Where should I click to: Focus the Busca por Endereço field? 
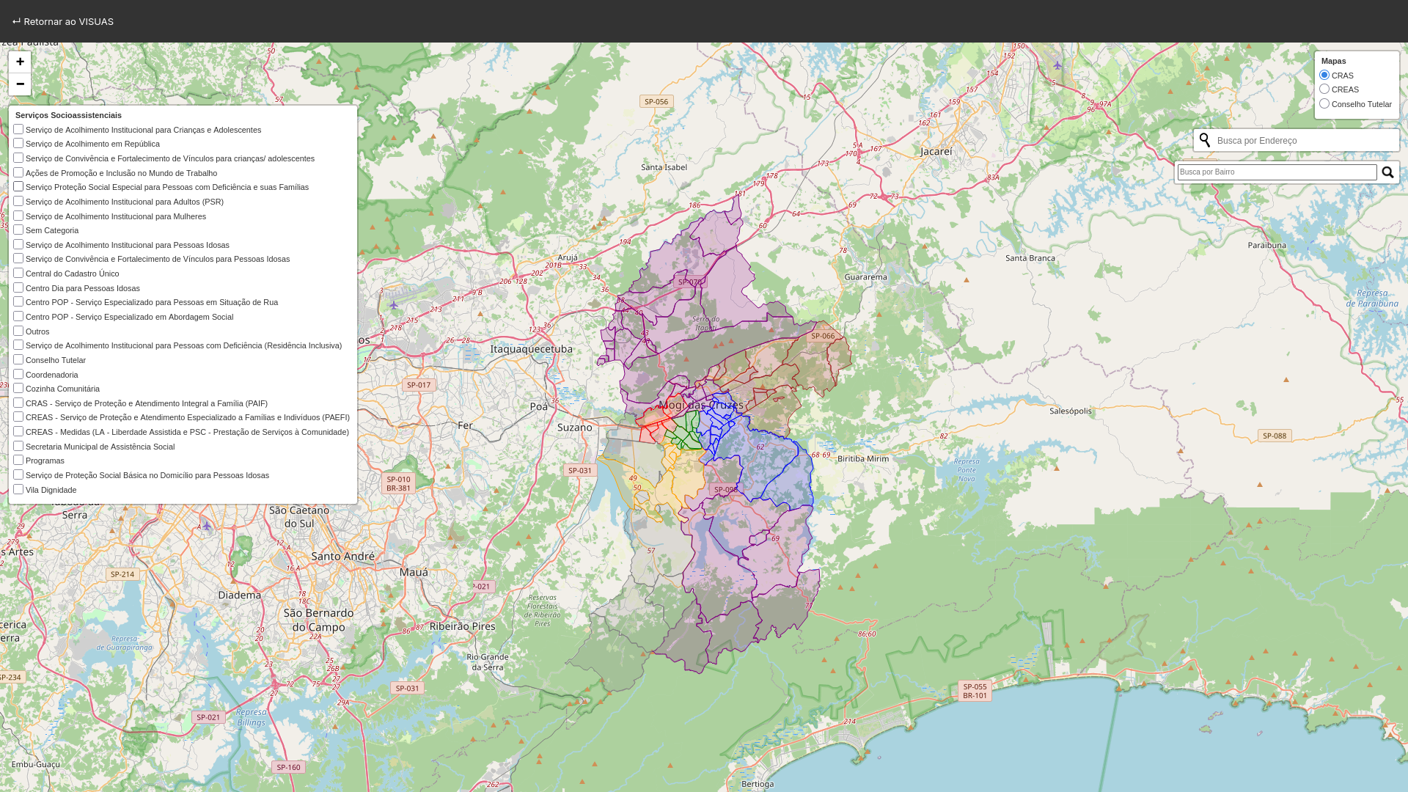pos(1306,140)
